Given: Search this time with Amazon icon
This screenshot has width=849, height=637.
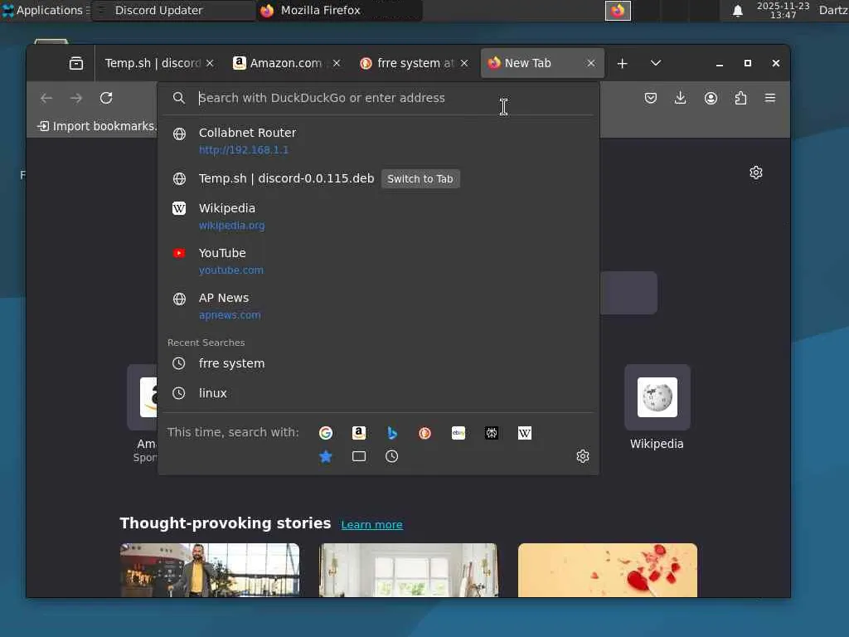Looking at the screenshot, I should point(359,433).
